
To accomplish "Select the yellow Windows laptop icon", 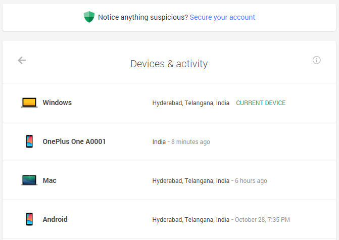I will 29,103.
